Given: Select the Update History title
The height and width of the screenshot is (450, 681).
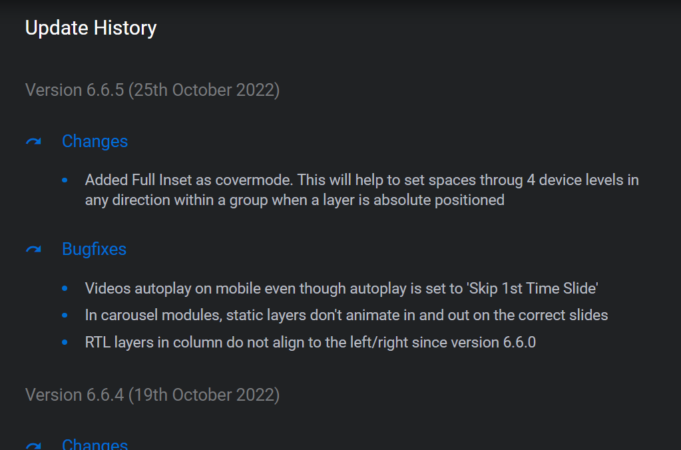Looking at the screenshot, I should coord(91,28).
